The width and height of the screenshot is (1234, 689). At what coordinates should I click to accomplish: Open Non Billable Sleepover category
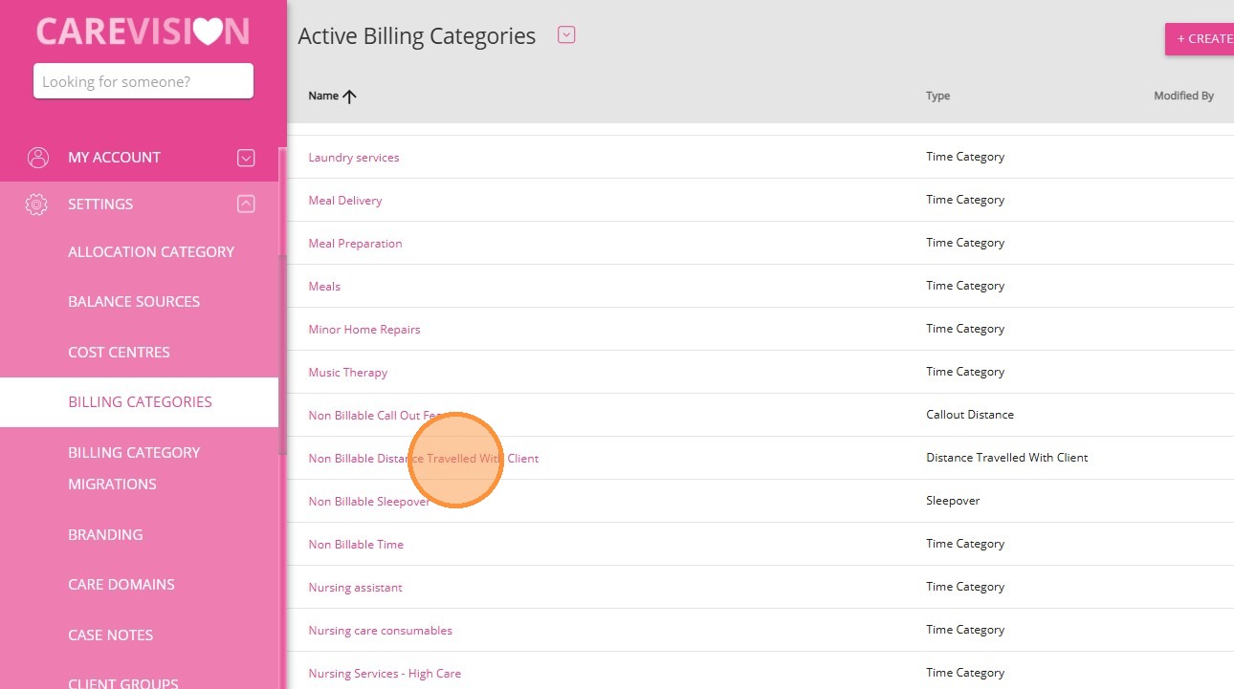368,502
